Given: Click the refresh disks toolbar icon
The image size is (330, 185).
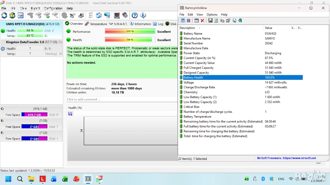Looking at the screenshot, I should [4, 15].
